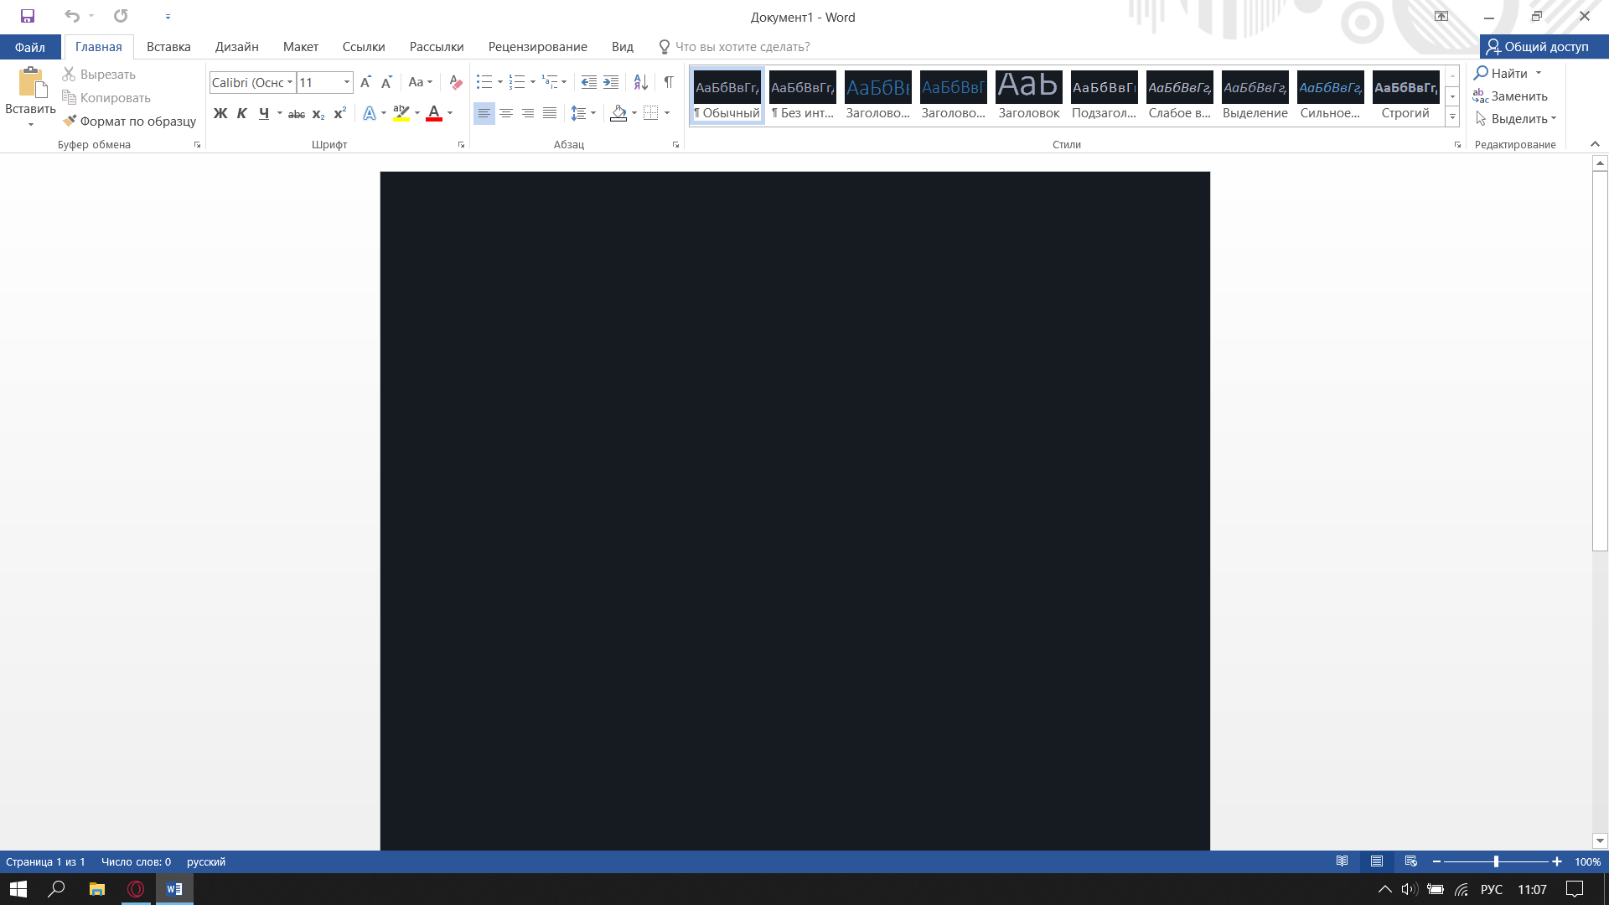Apply the Без интервала style
This screenshot has width=1609, height=905.
tap(802, 96)
